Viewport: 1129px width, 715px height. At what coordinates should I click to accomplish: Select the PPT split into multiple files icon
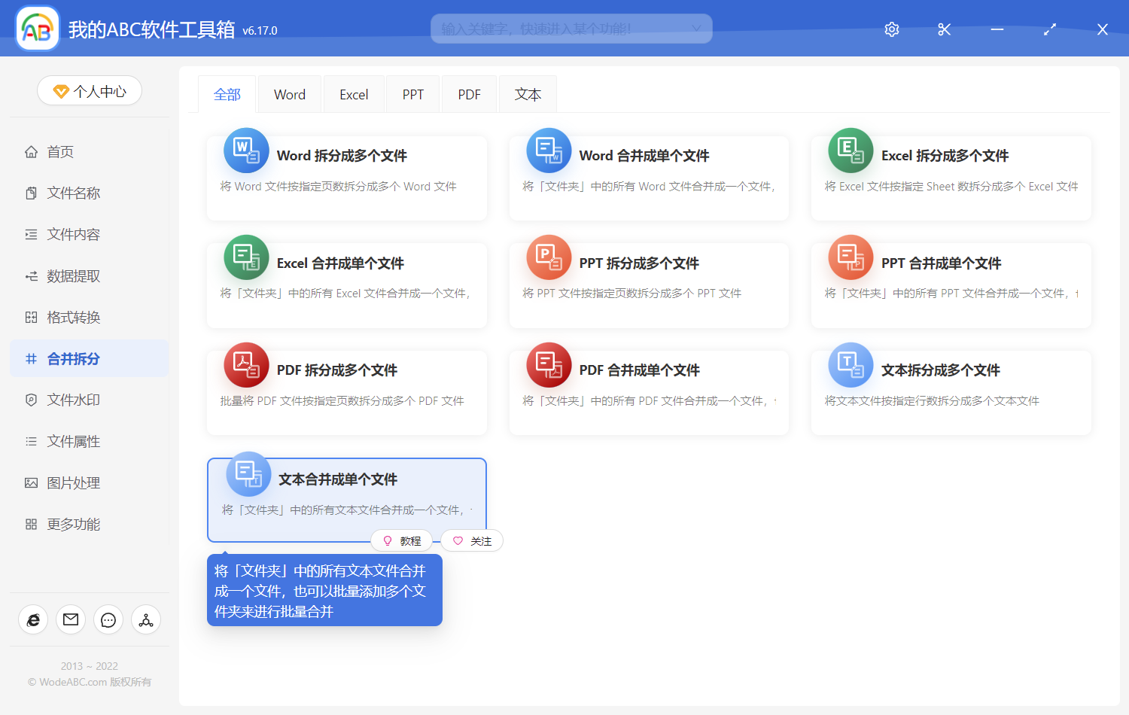click(x=549, y=257)
